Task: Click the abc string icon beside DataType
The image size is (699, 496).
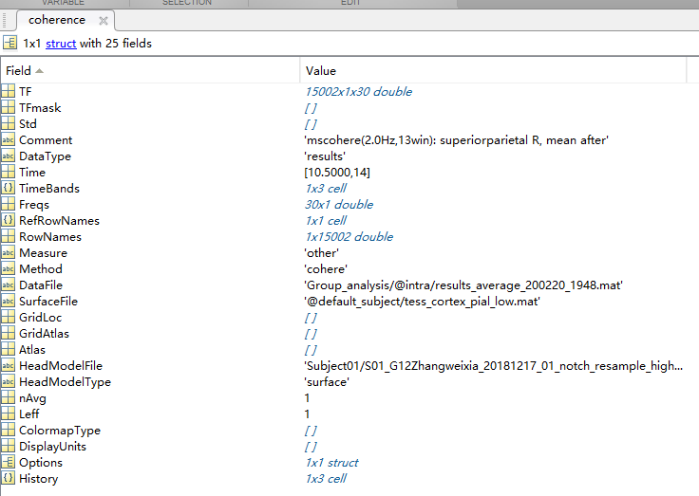Action: pos(8,156)
